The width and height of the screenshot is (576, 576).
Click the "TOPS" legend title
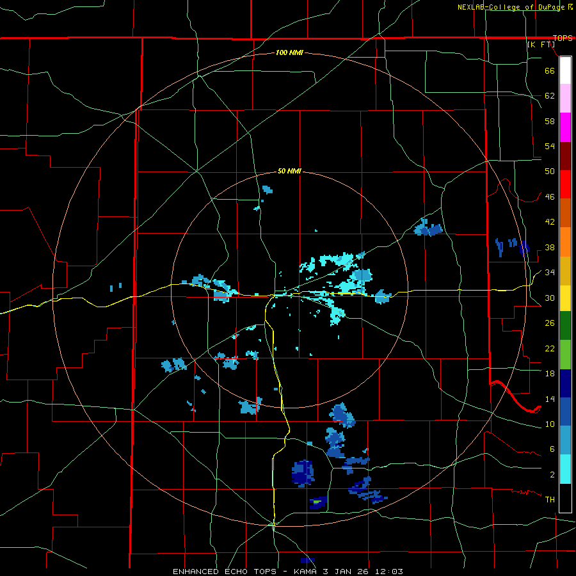click(x=563, y=38)
